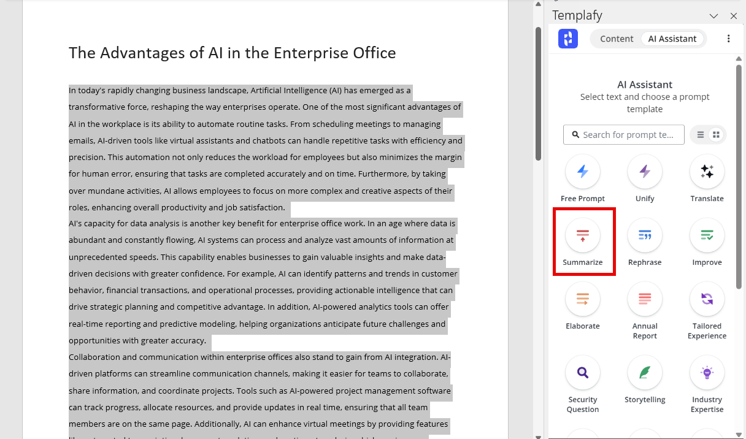Viewport: 746px width, 439px height.
Task: Click the search for prompt templates field
Action: 624,135
